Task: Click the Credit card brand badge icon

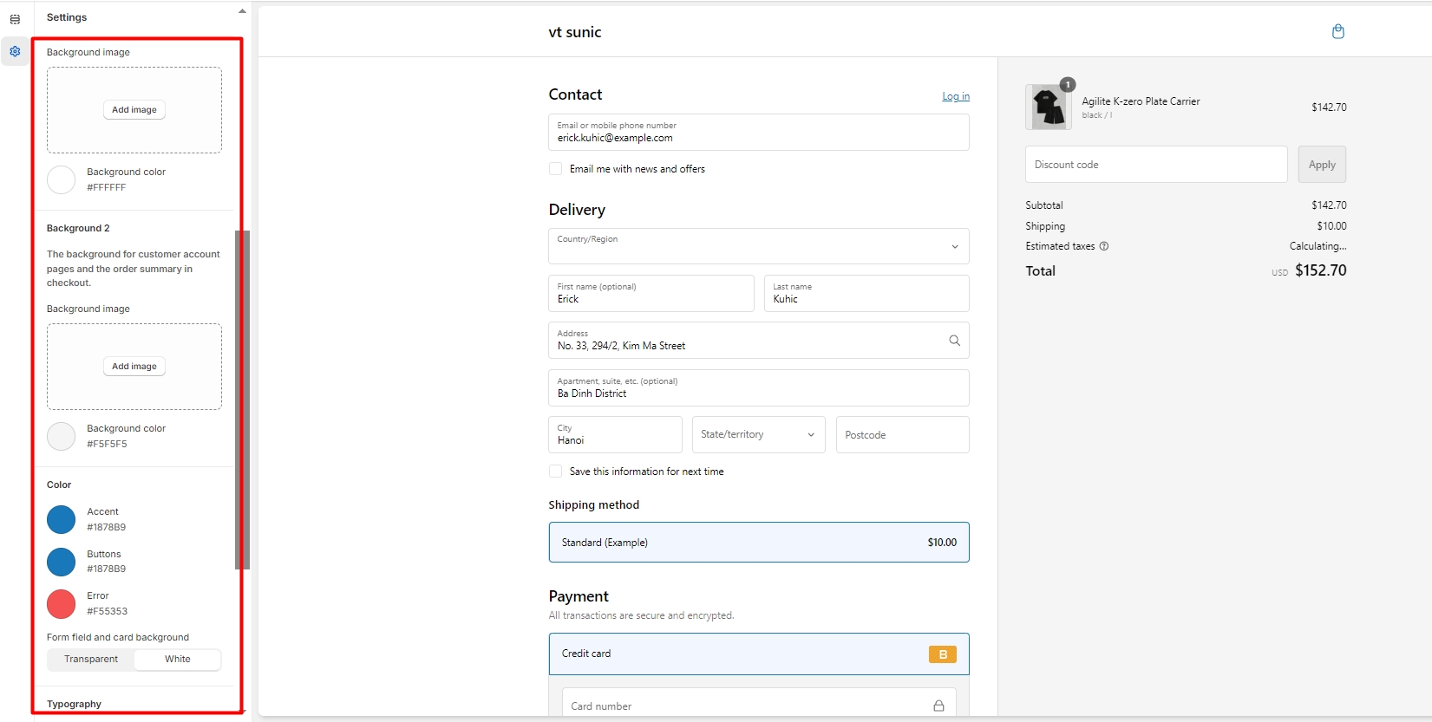Action: click(x=942, y=654)
